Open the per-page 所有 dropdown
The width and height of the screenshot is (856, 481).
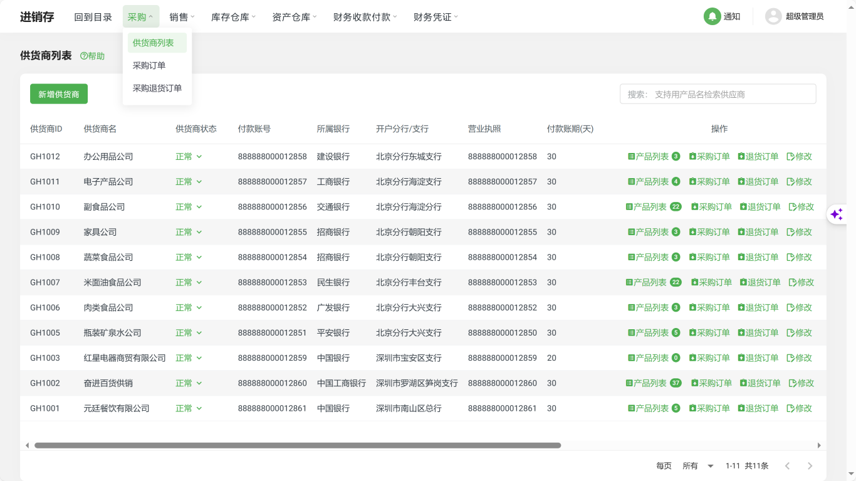coord(698,465)
